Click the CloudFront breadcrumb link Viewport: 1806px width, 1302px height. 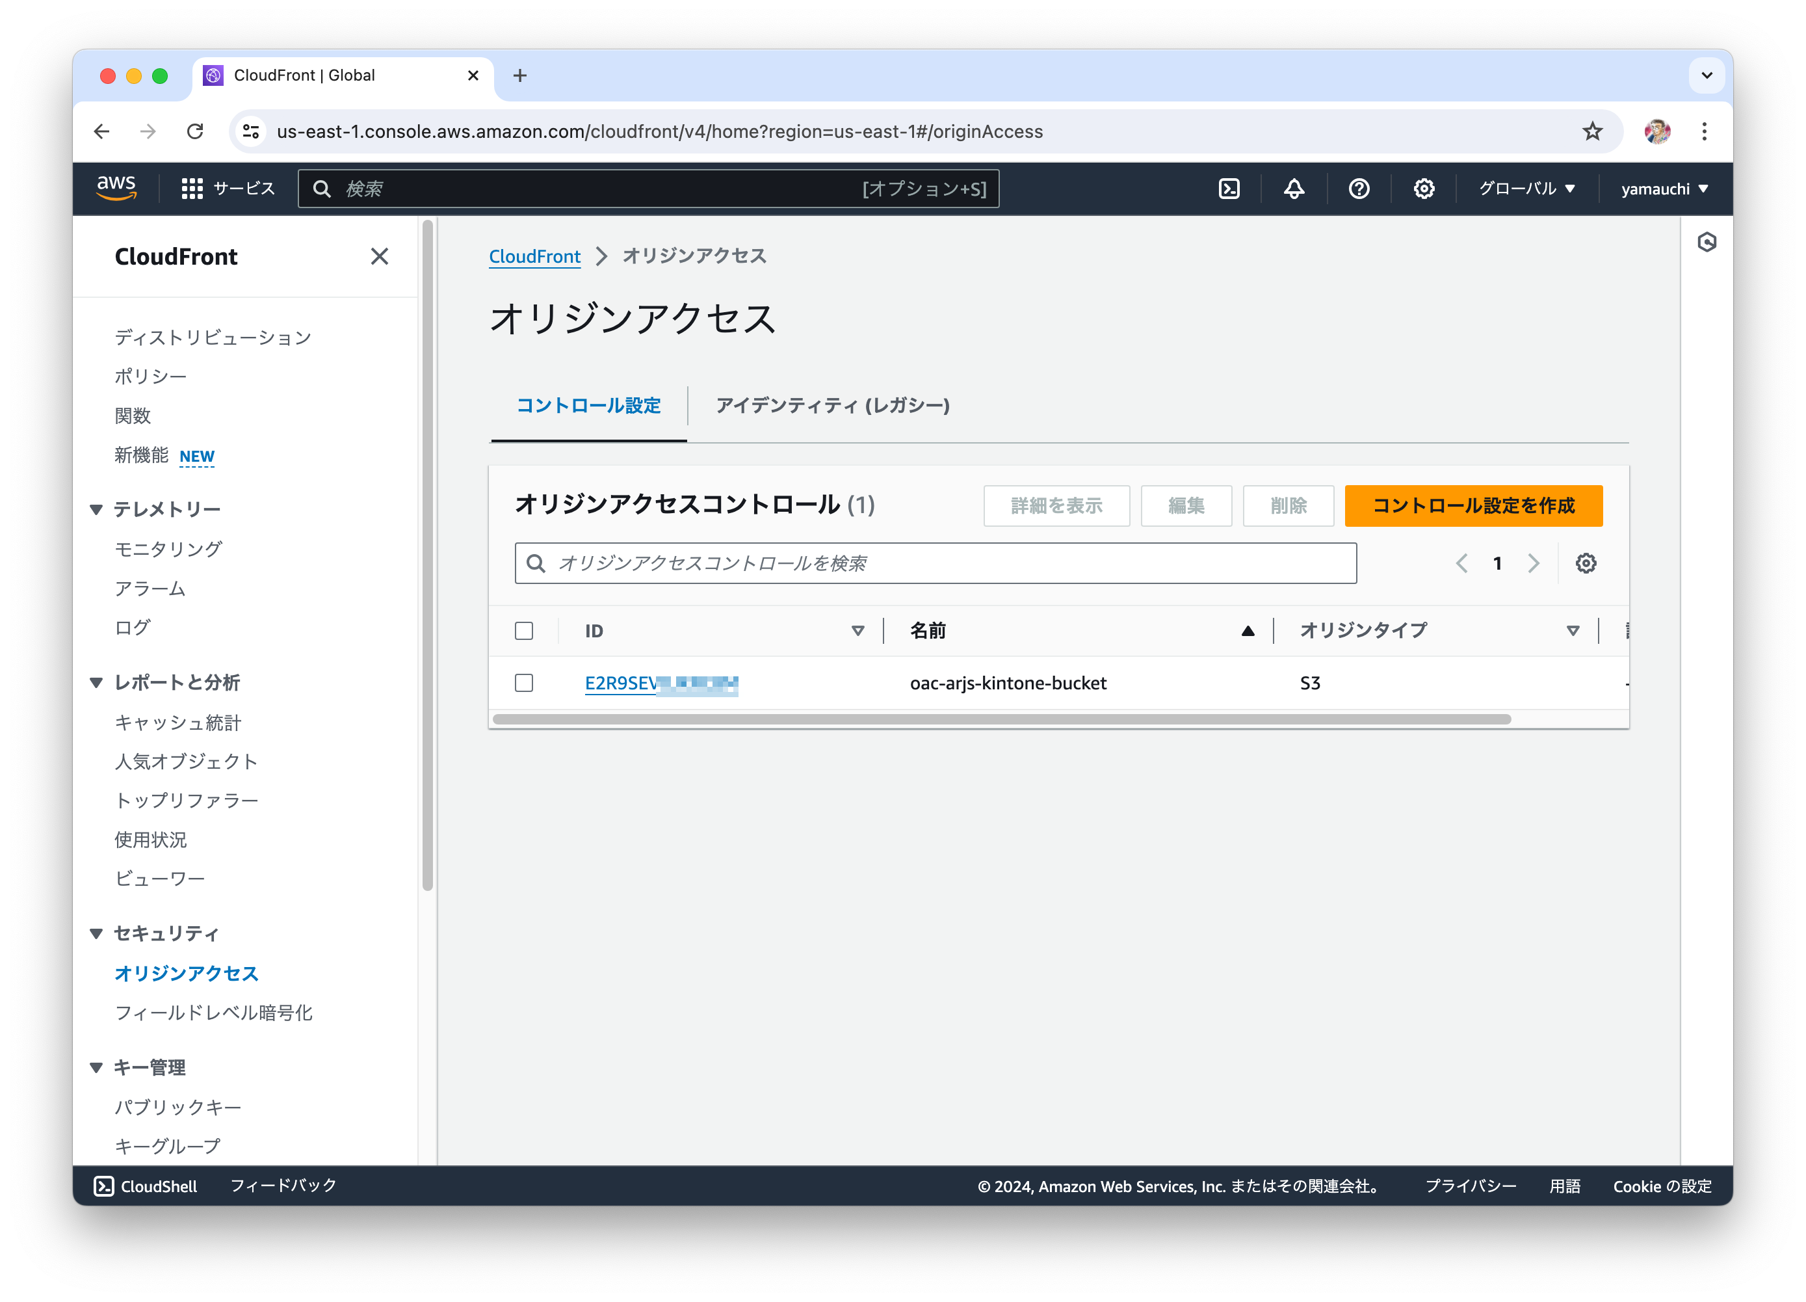click(534, 256)
